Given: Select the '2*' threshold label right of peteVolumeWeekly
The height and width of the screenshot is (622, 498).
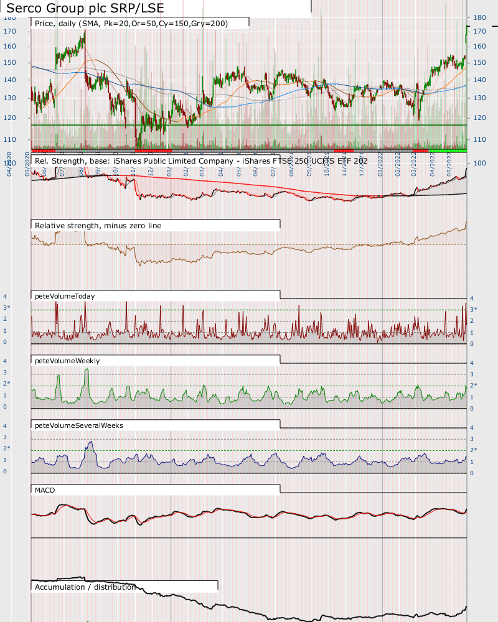Looking at the screenshot, I should pos(473,386).
